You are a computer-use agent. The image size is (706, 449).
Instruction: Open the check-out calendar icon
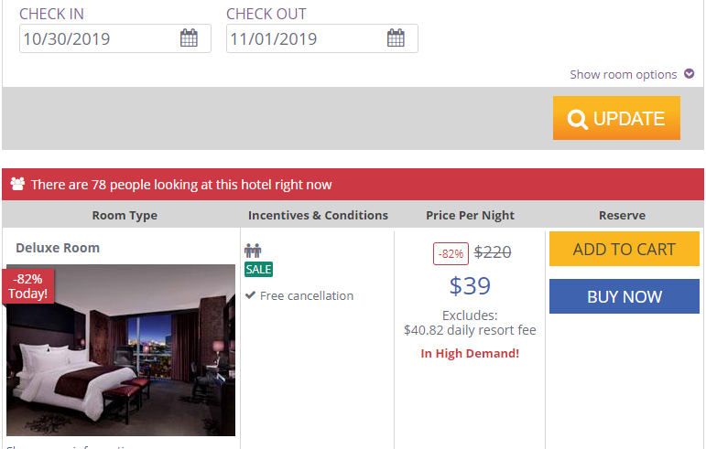(396, 37)
